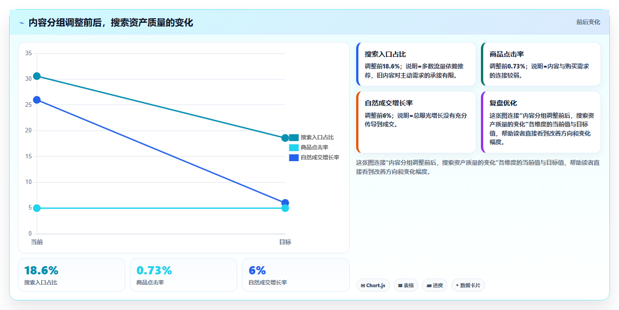Click 自然成交增长率 legend label

click(320, 158)
